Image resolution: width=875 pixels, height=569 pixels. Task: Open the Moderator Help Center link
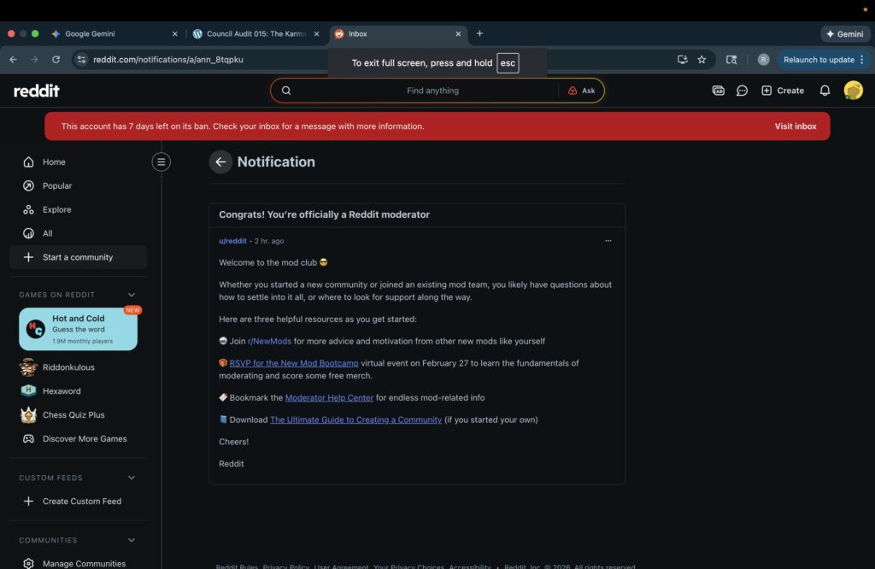pyautogui.click(x=329, y=397)
